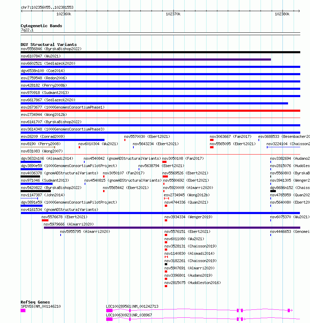The width and height of the screenshot is (310, 323).
Task: Click the blue bar under esv26209
Action: (x=62, y=140)
